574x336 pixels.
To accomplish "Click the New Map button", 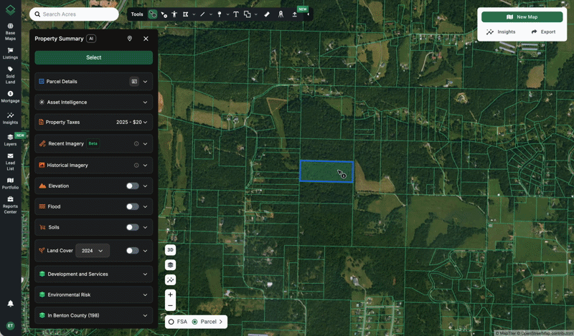I will pyautogui.click(x=522, y=16).
